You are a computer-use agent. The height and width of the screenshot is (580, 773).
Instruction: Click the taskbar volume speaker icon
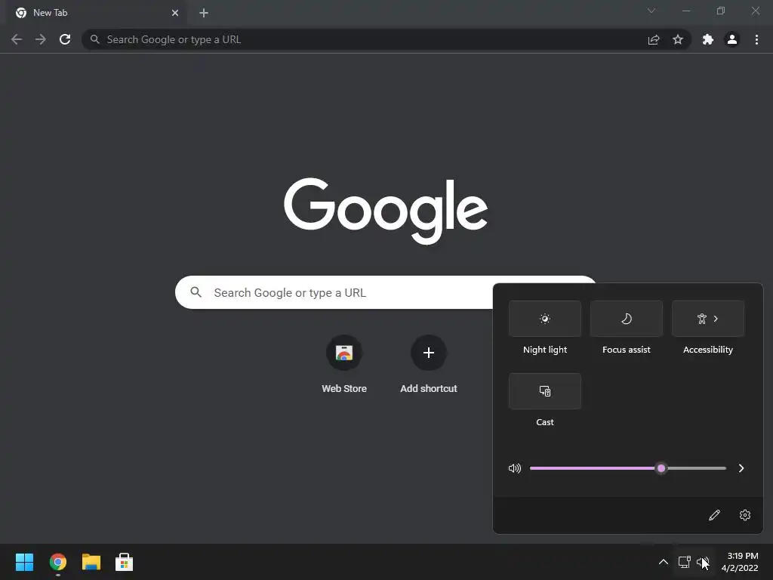click(x=703, y=562)
